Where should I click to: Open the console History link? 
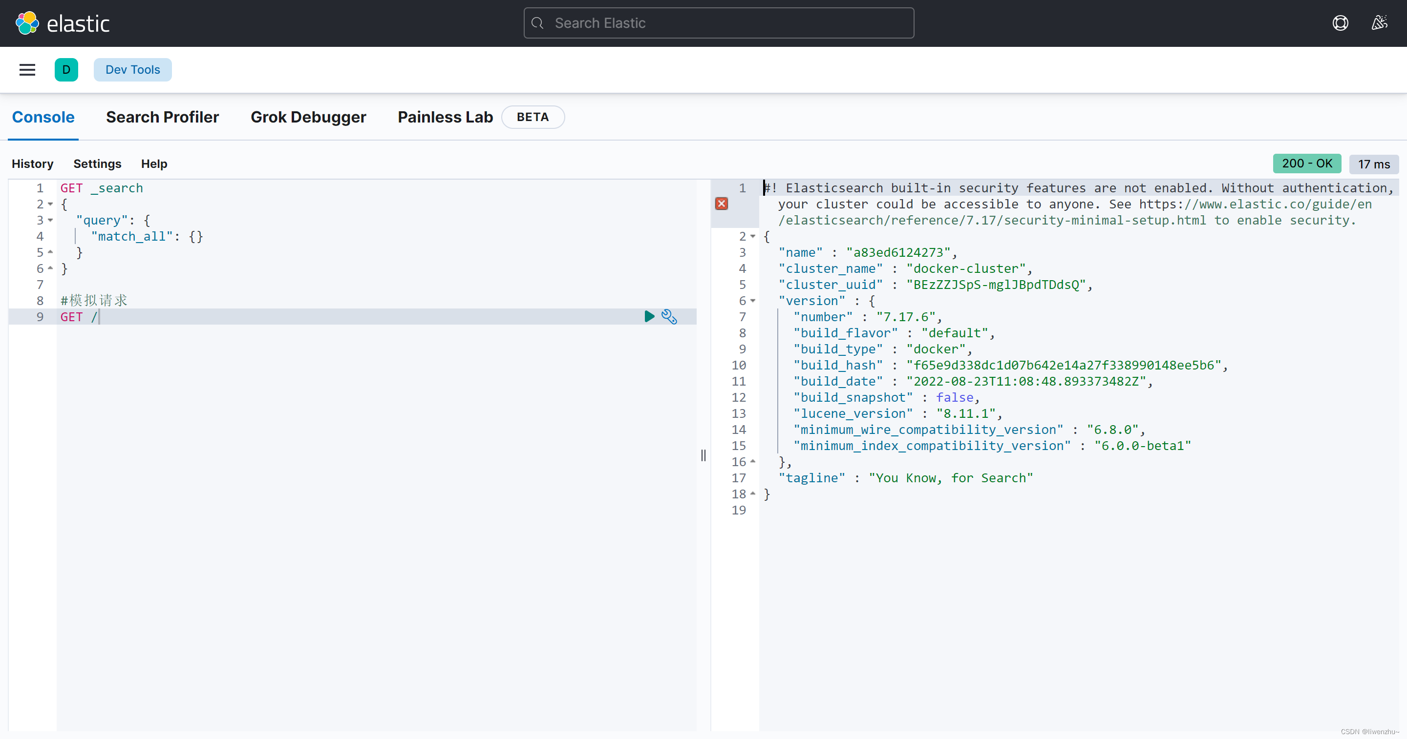point(33,164)
